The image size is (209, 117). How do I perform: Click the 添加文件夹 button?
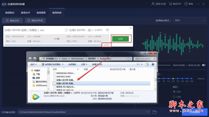pos(35,21)
